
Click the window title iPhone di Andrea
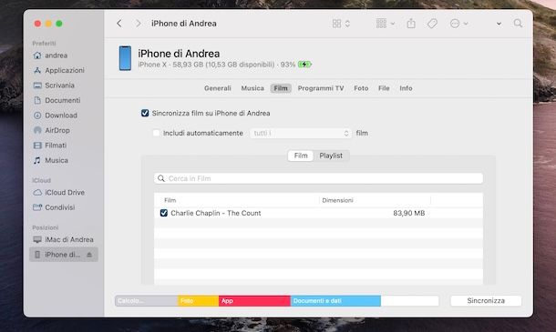184,24
